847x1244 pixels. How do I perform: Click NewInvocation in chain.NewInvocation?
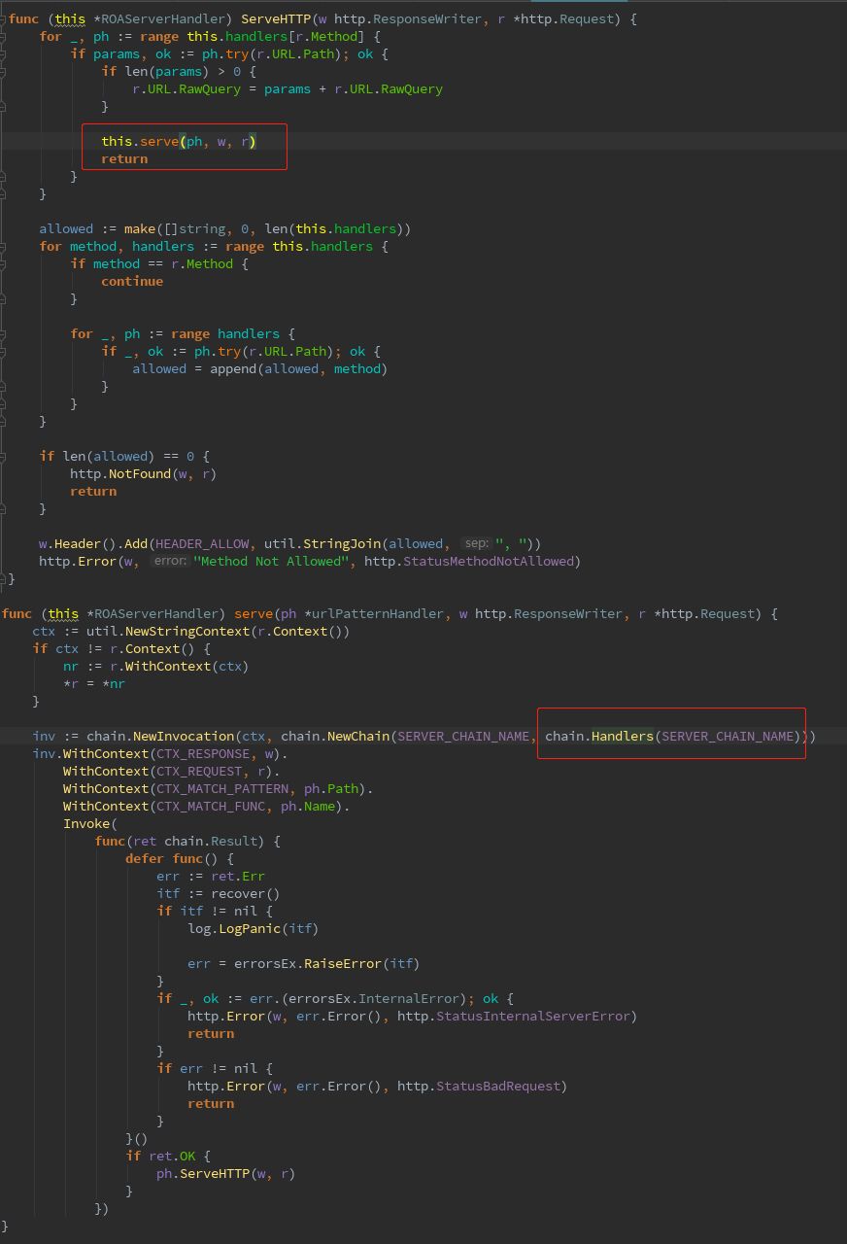183,736
